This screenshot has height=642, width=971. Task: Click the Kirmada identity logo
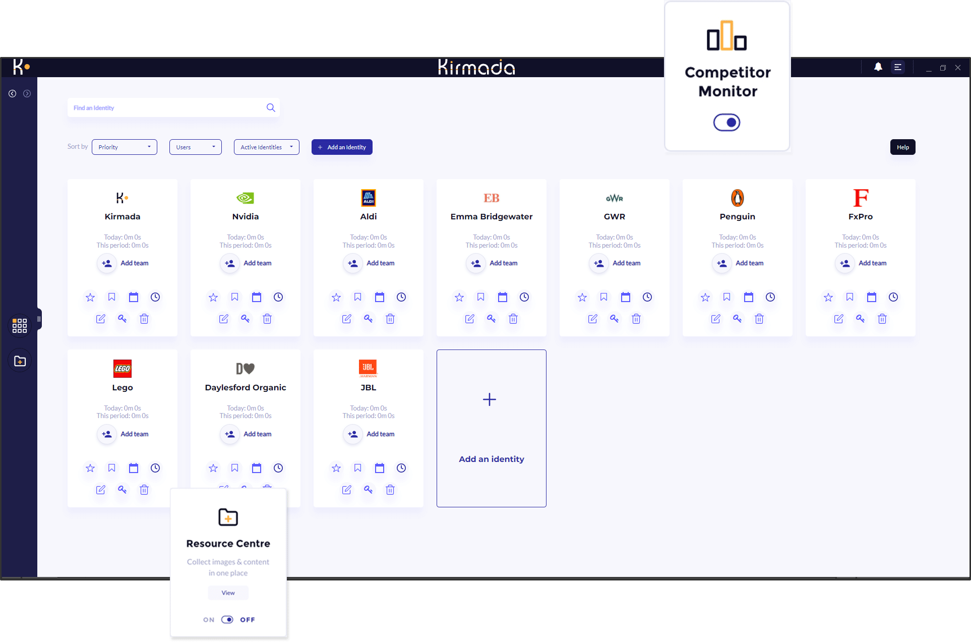(x=123, y=198)
